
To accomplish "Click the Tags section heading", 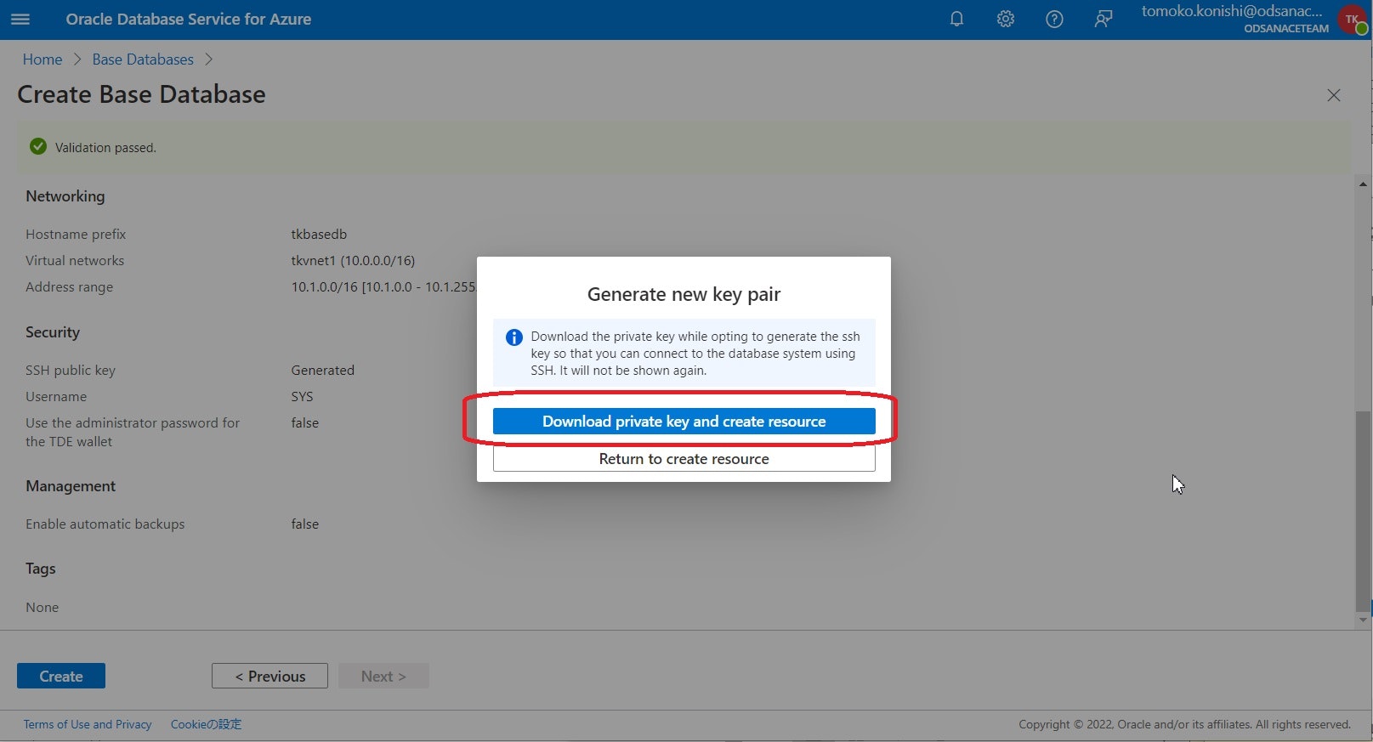I will pyautogui.click(x=41, y=568).
